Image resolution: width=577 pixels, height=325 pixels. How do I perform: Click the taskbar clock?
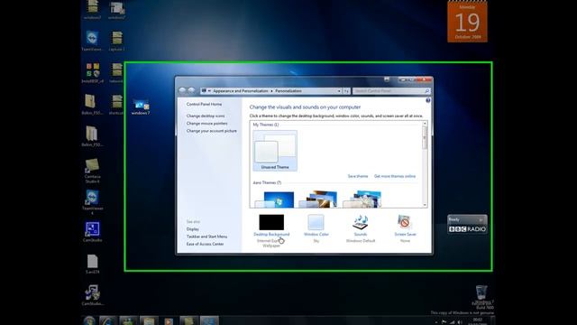[x=477, y=321]
